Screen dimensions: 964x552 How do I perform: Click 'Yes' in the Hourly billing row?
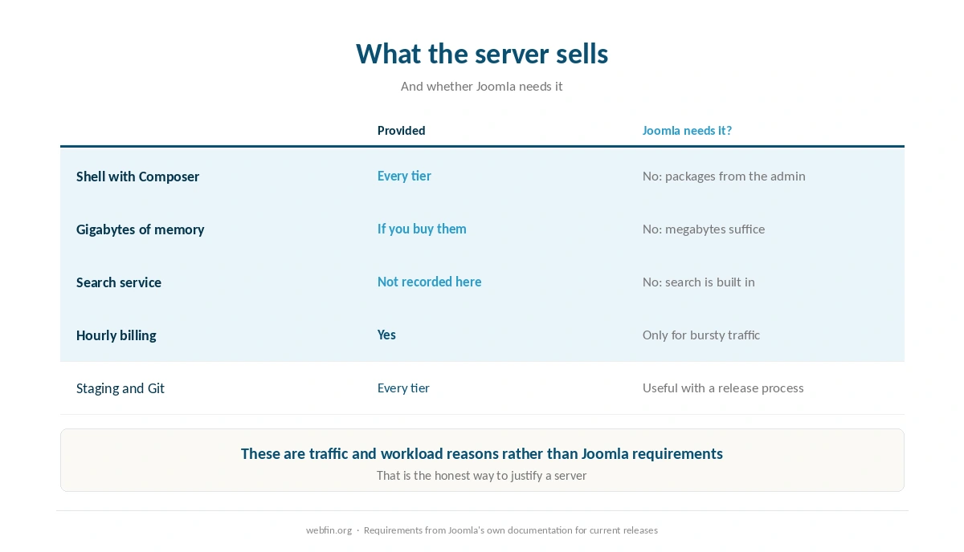click(x=386, y=335)
